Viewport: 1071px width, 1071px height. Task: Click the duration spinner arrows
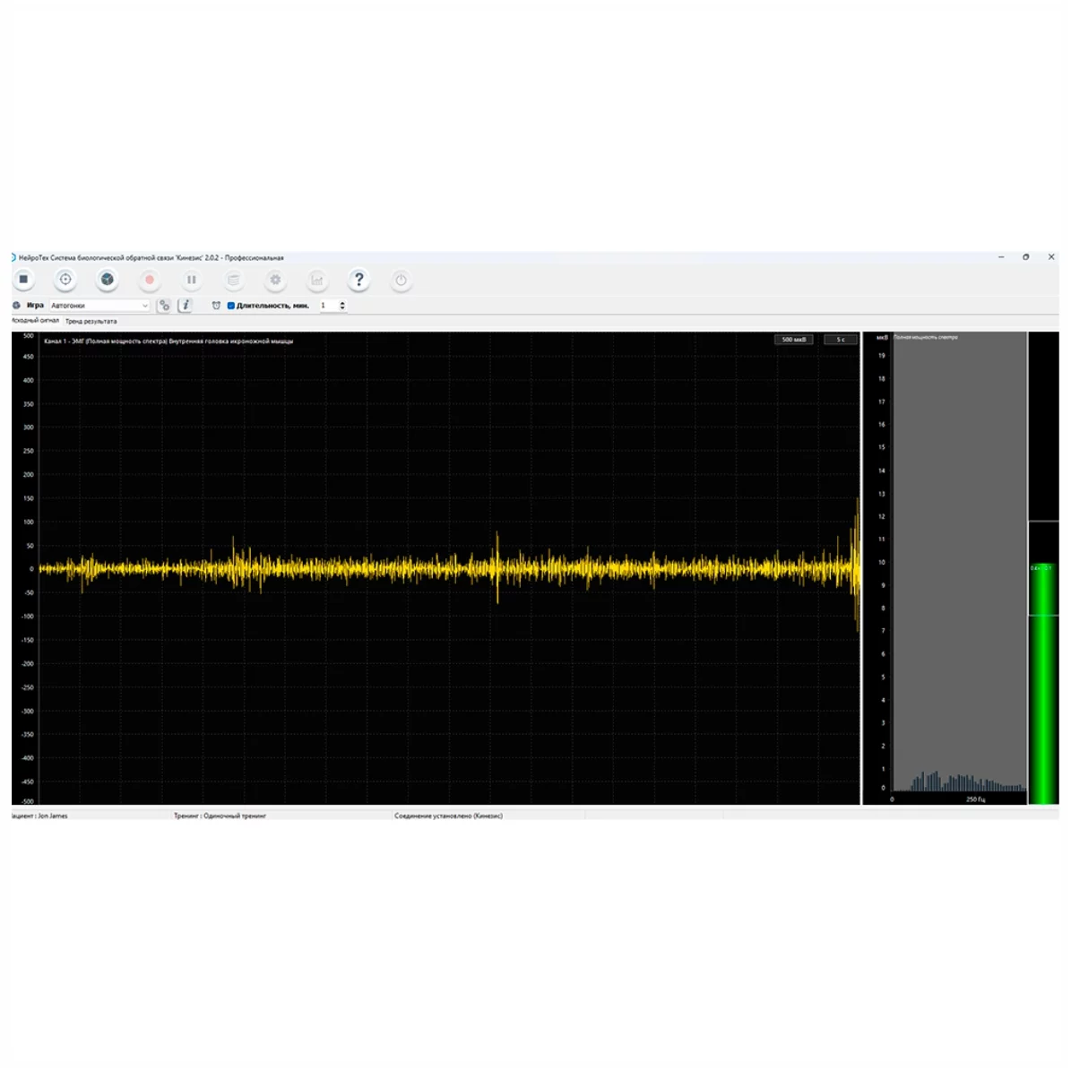(x=342, y=306)
